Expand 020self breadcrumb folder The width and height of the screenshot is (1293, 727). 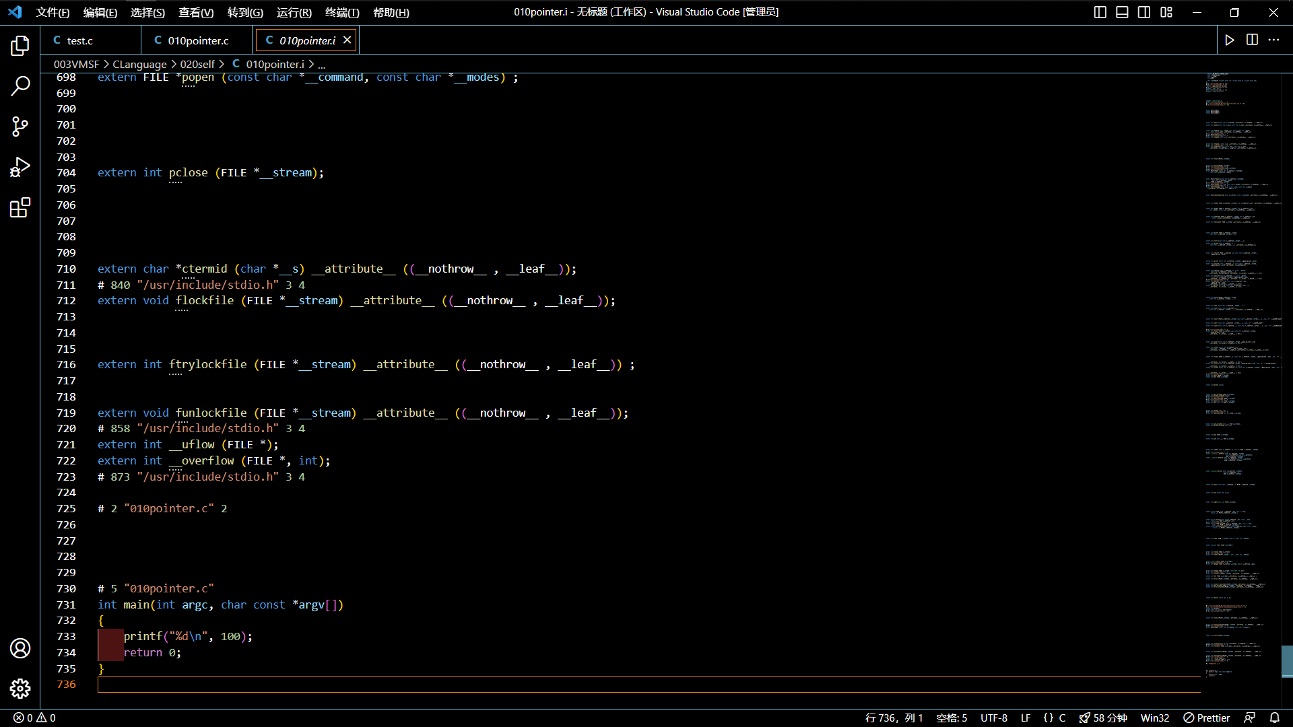197,64
